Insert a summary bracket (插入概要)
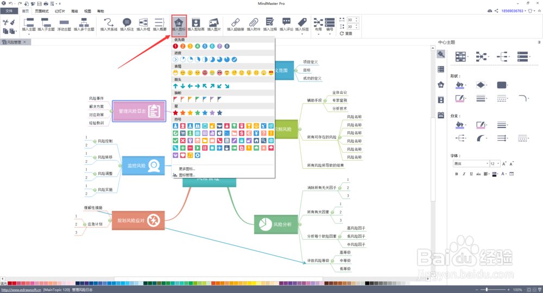 point(159,25)
